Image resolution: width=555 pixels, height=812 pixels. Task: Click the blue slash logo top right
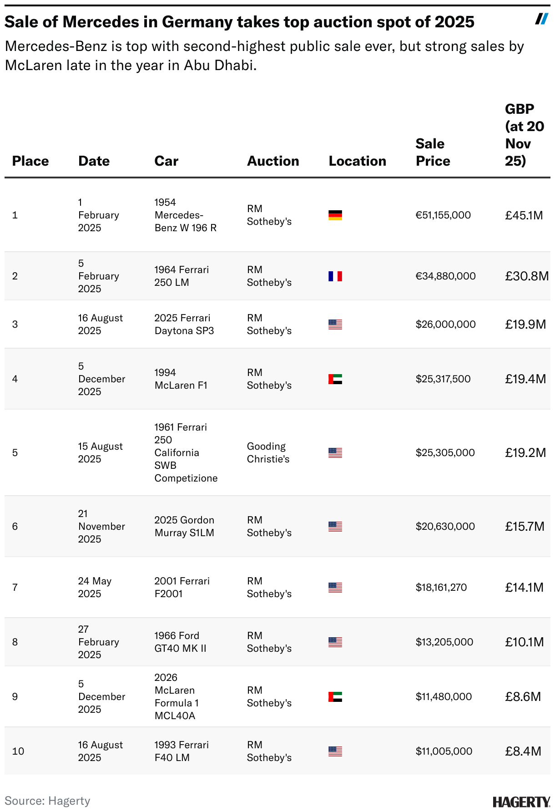(541, 19)
